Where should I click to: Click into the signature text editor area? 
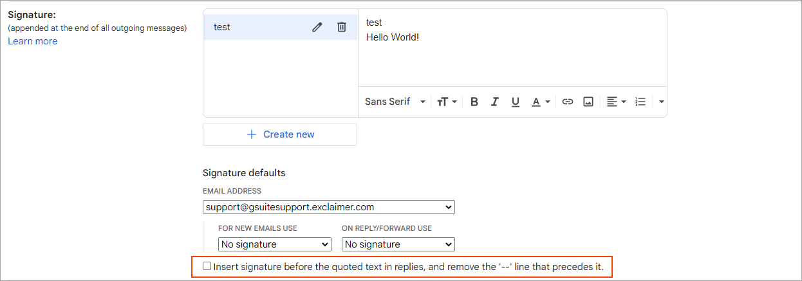pyautogui.click(x=512, y=58)
